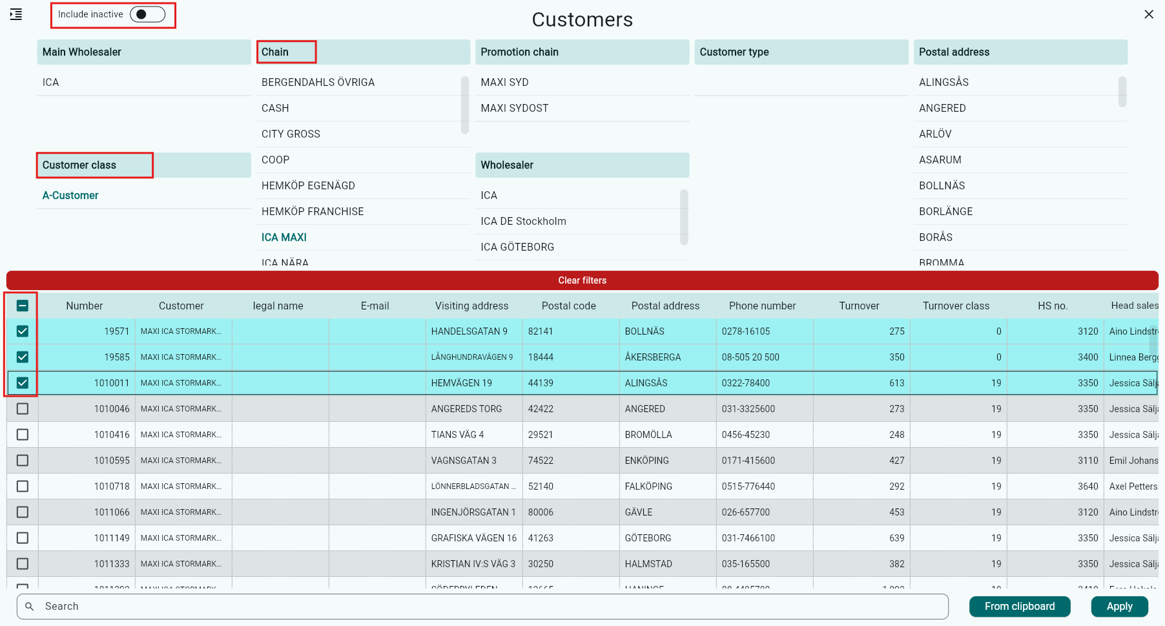This screenshot has height=626, width=1165.
Task: Check the row for customer 1011066
Action: pos(23,512)
